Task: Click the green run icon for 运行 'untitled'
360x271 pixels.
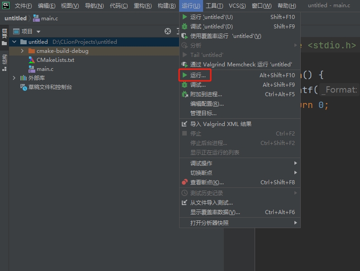Action: pyautogui.click(x=185, y=17)
